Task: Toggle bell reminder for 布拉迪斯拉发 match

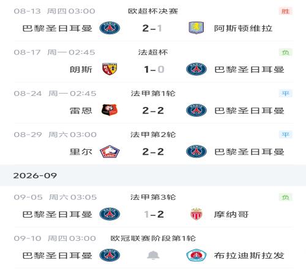Action: tap(153, 255)
